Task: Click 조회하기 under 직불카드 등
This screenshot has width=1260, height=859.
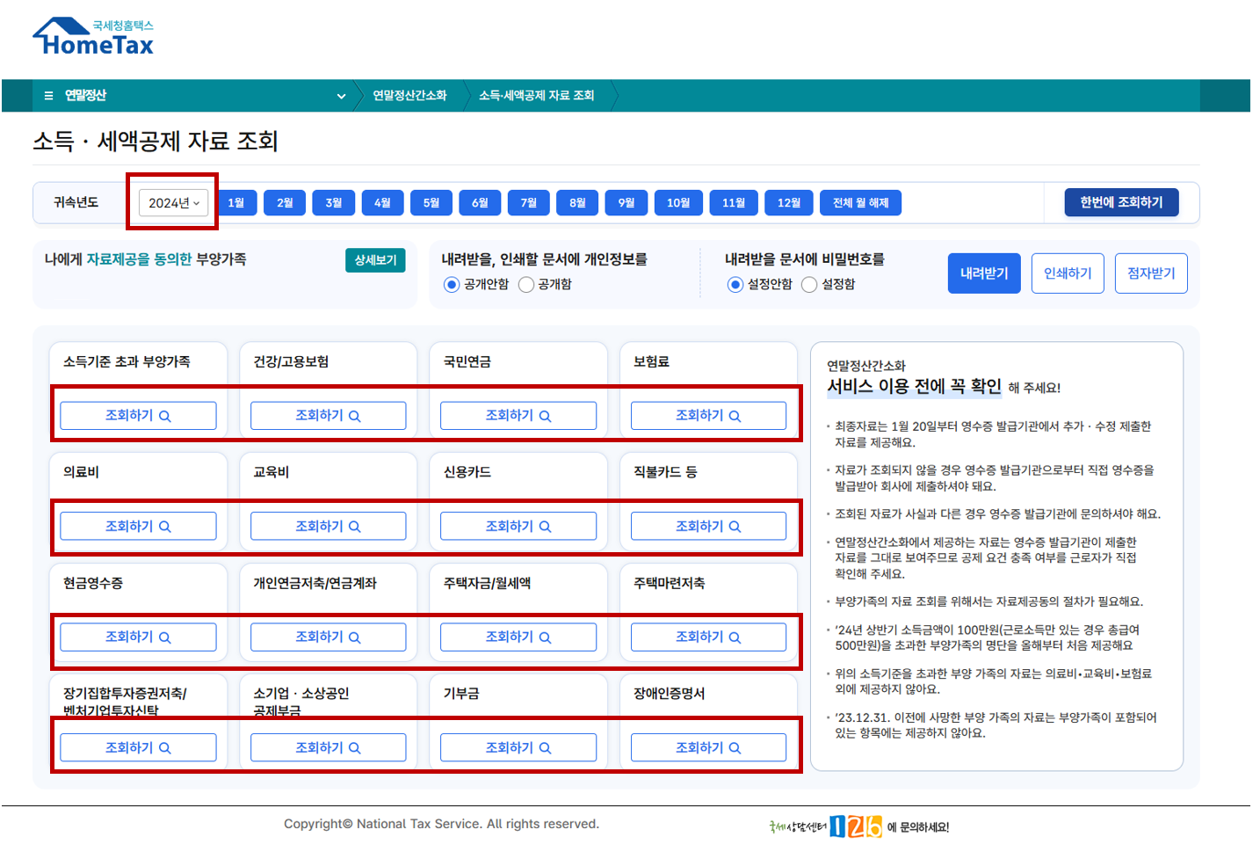Action: (708, 527)
